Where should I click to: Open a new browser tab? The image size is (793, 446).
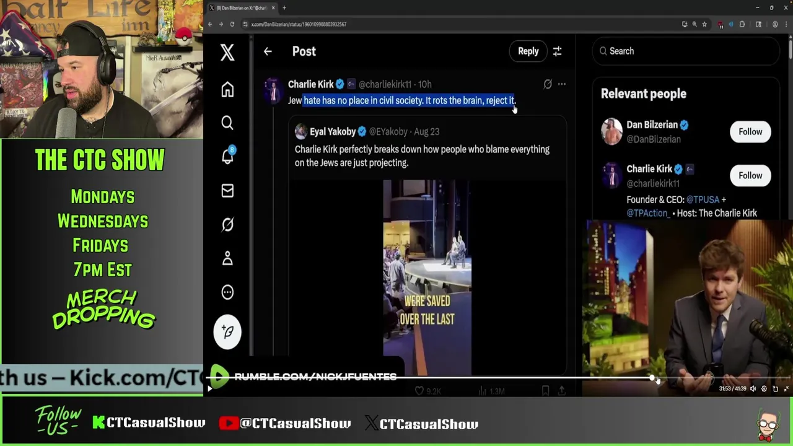pyautogui.click(x=284, y=8)
